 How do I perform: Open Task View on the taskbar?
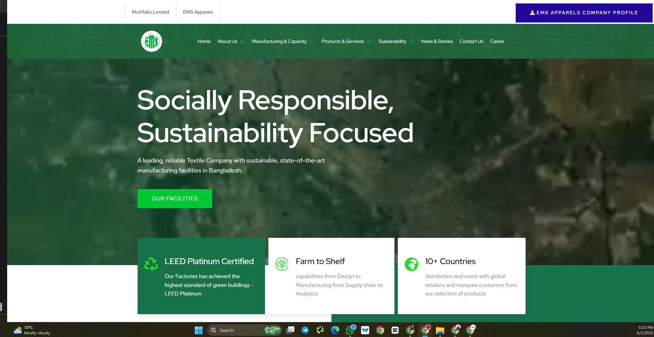coord(290,330)
